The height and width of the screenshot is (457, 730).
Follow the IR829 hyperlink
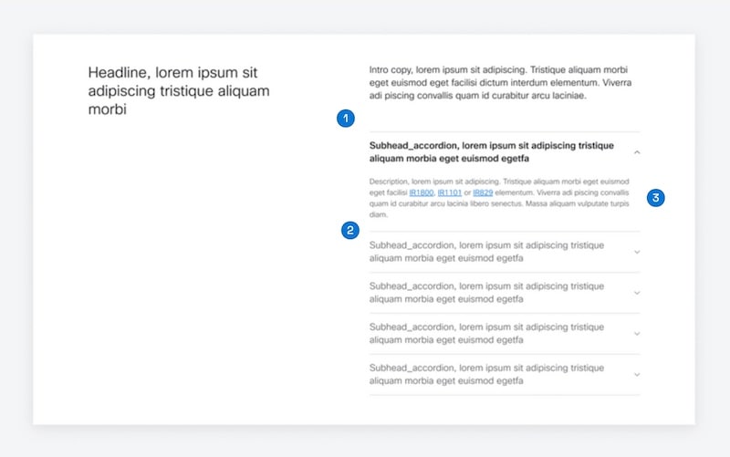(x=483, y=192)
